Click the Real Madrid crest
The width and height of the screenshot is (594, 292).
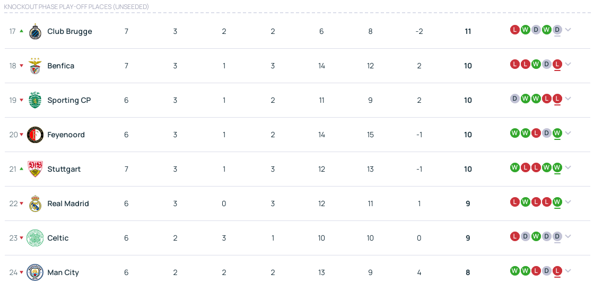point(36,203)
